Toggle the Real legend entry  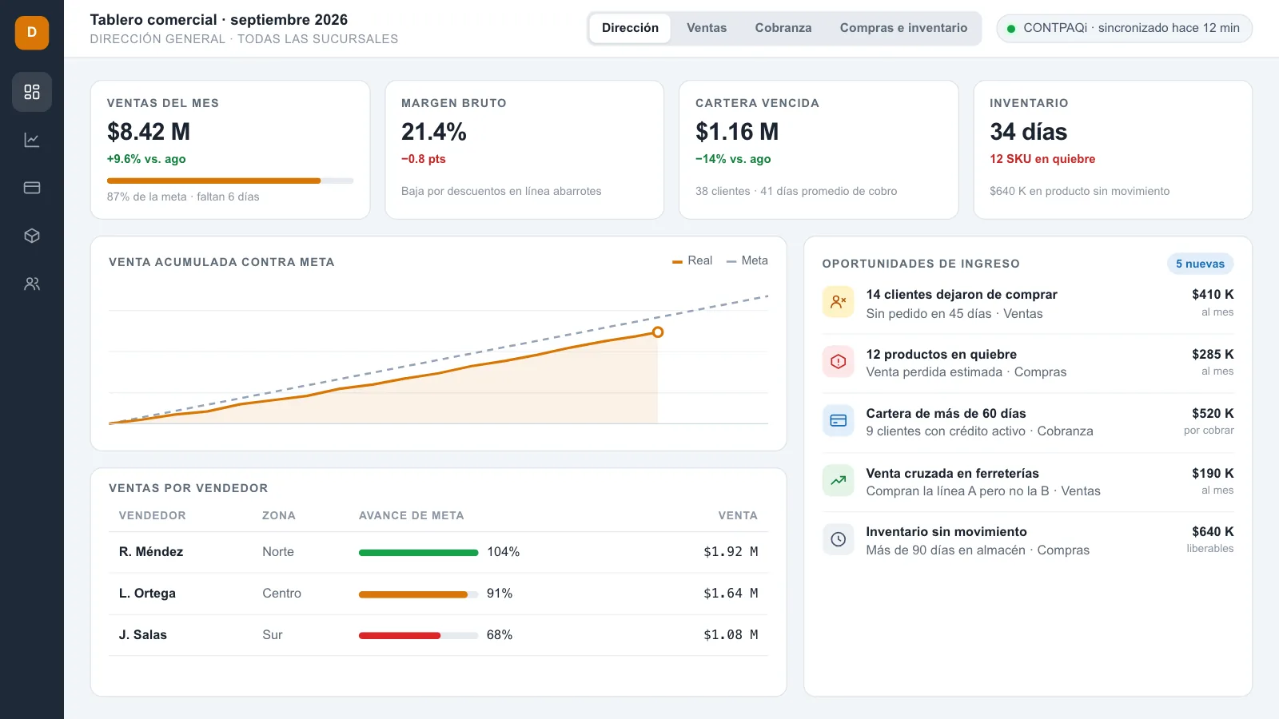click(x=692, y=260)
